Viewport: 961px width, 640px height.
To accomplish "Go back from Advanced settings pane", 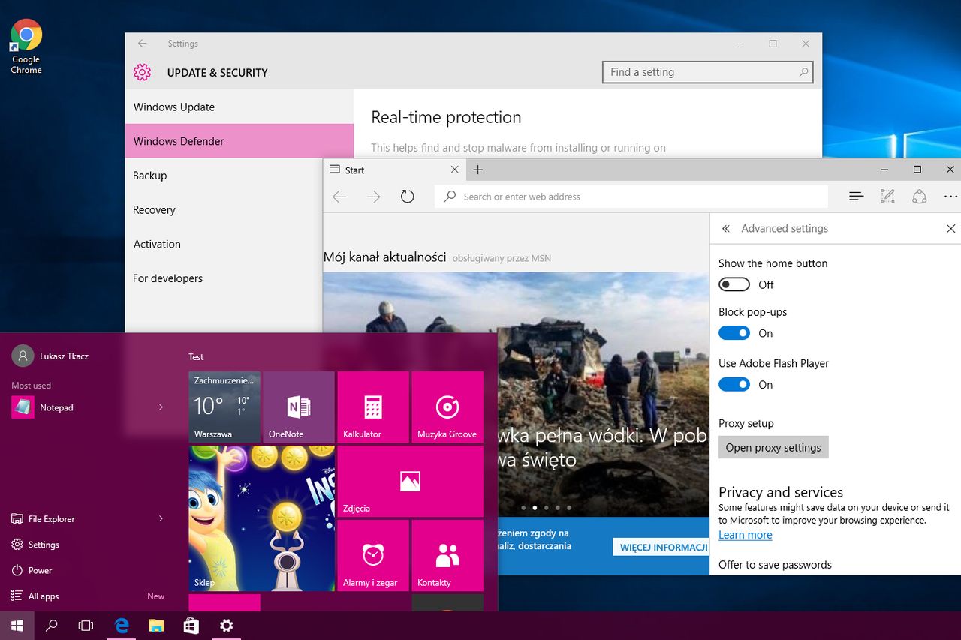I will 725,229.
